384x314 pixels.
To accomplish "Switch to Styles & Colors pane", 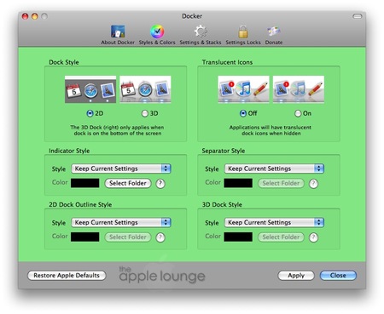I will 157,35.
